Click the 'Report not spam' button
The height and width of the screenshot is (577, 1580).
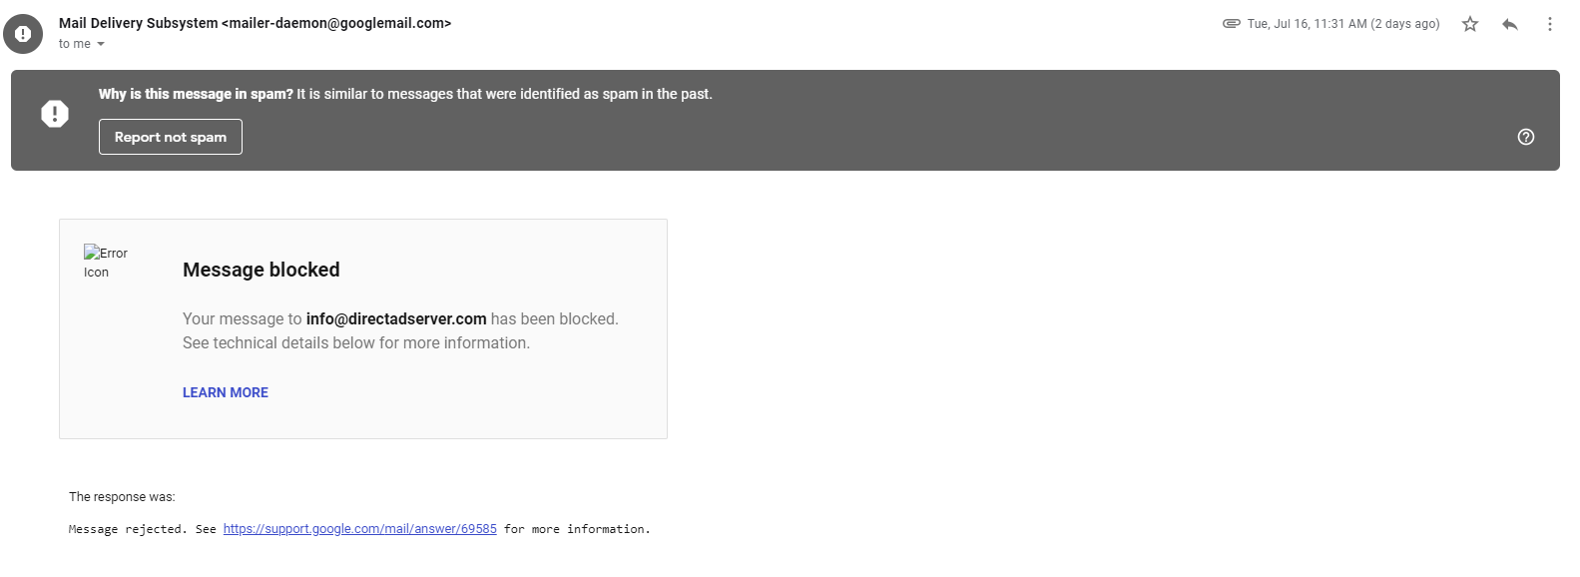(x=171, y=137)
